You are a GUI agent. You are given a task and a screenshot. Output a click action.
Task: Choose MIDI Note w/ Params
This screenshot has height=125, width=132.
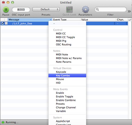[67, 58]
